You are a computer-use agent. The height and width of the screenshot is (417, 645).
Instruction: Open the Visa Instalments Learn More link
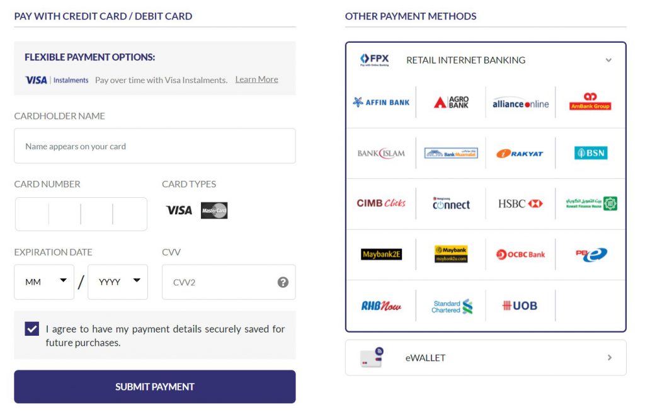(x=256, y=79)
